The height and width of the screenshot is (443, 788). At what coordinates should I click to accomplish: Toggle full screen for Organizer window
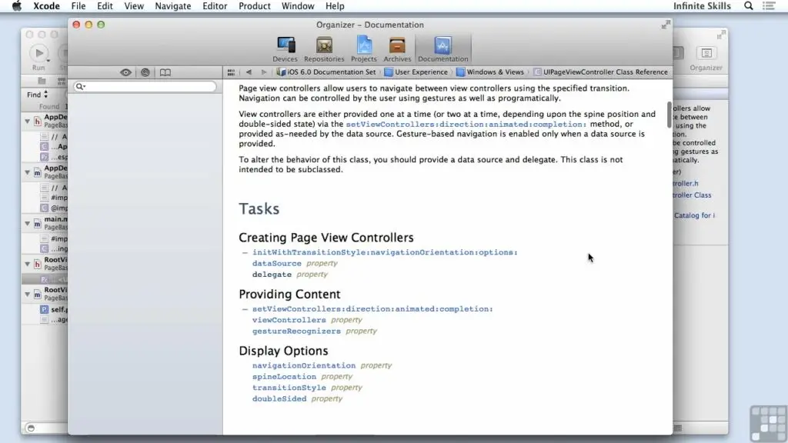(x=666, y=25)
